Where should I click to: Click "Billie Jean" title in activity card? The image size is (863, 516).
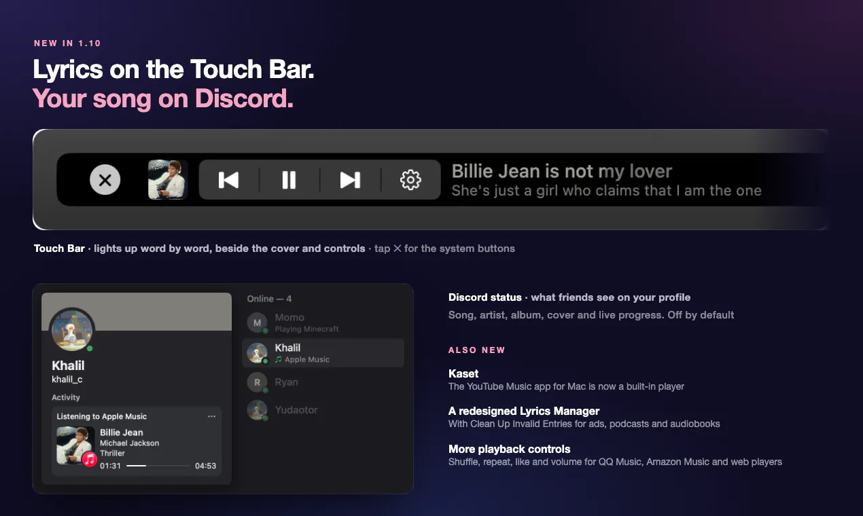pos(122,432)
